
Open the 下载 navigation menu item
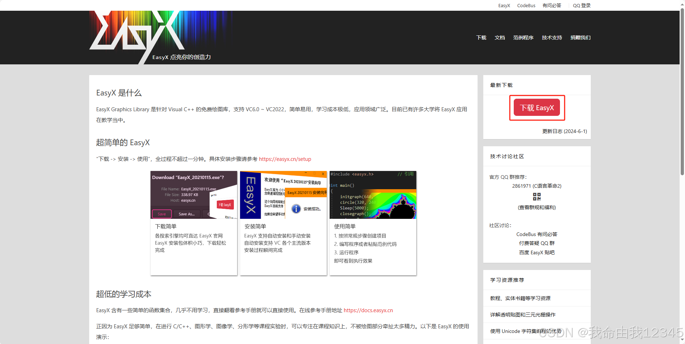481,38
